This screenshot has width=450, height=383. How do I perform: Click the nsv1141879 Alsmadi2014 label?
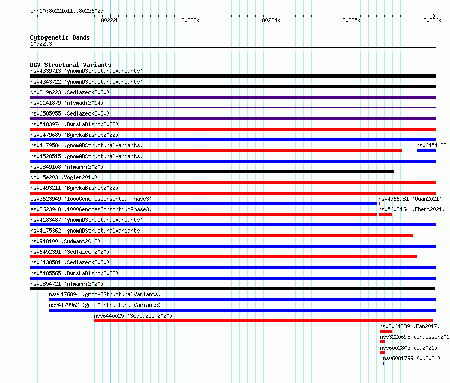[67, 103]
